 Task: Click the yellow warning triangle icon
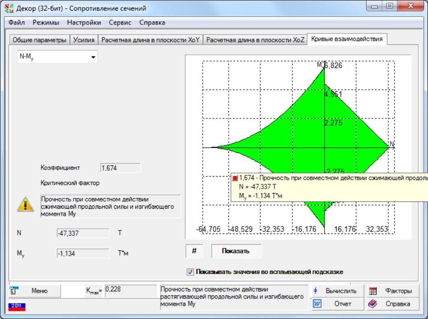[x=25, y=204]
